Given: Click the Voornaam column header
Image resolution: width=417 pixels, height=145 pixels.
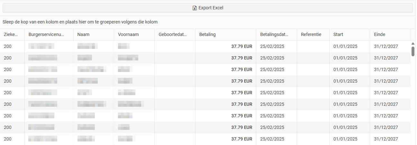Looking at the screenshot, I should point(128,35).
